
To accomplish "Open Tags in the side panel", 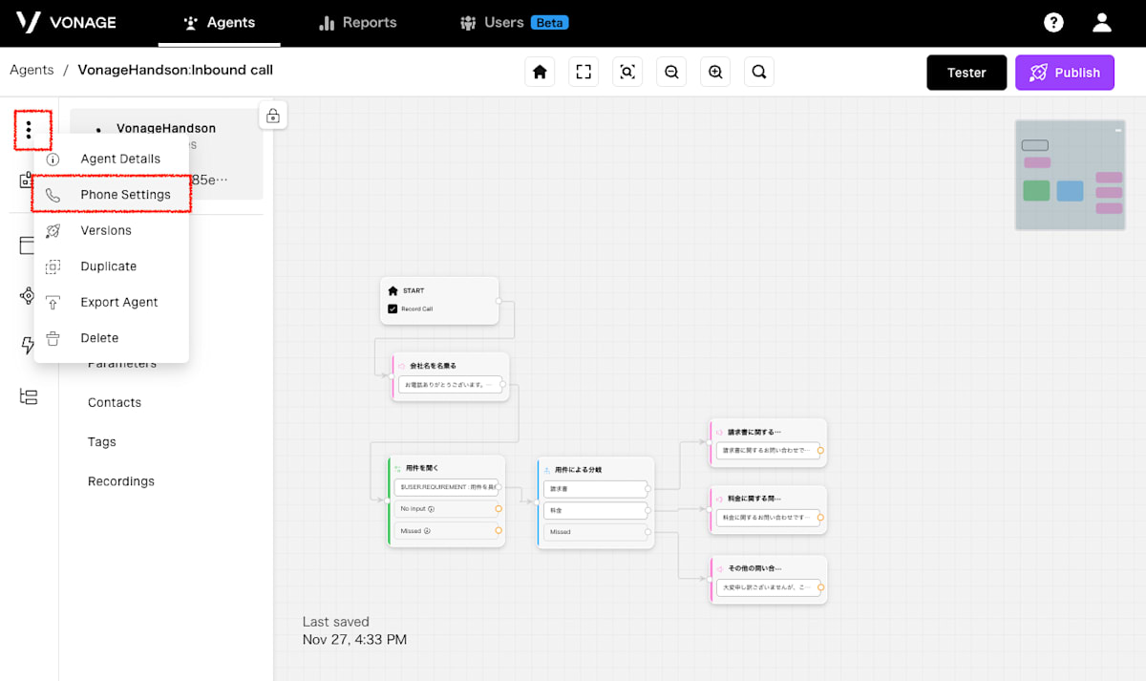I will click(102, 441).
